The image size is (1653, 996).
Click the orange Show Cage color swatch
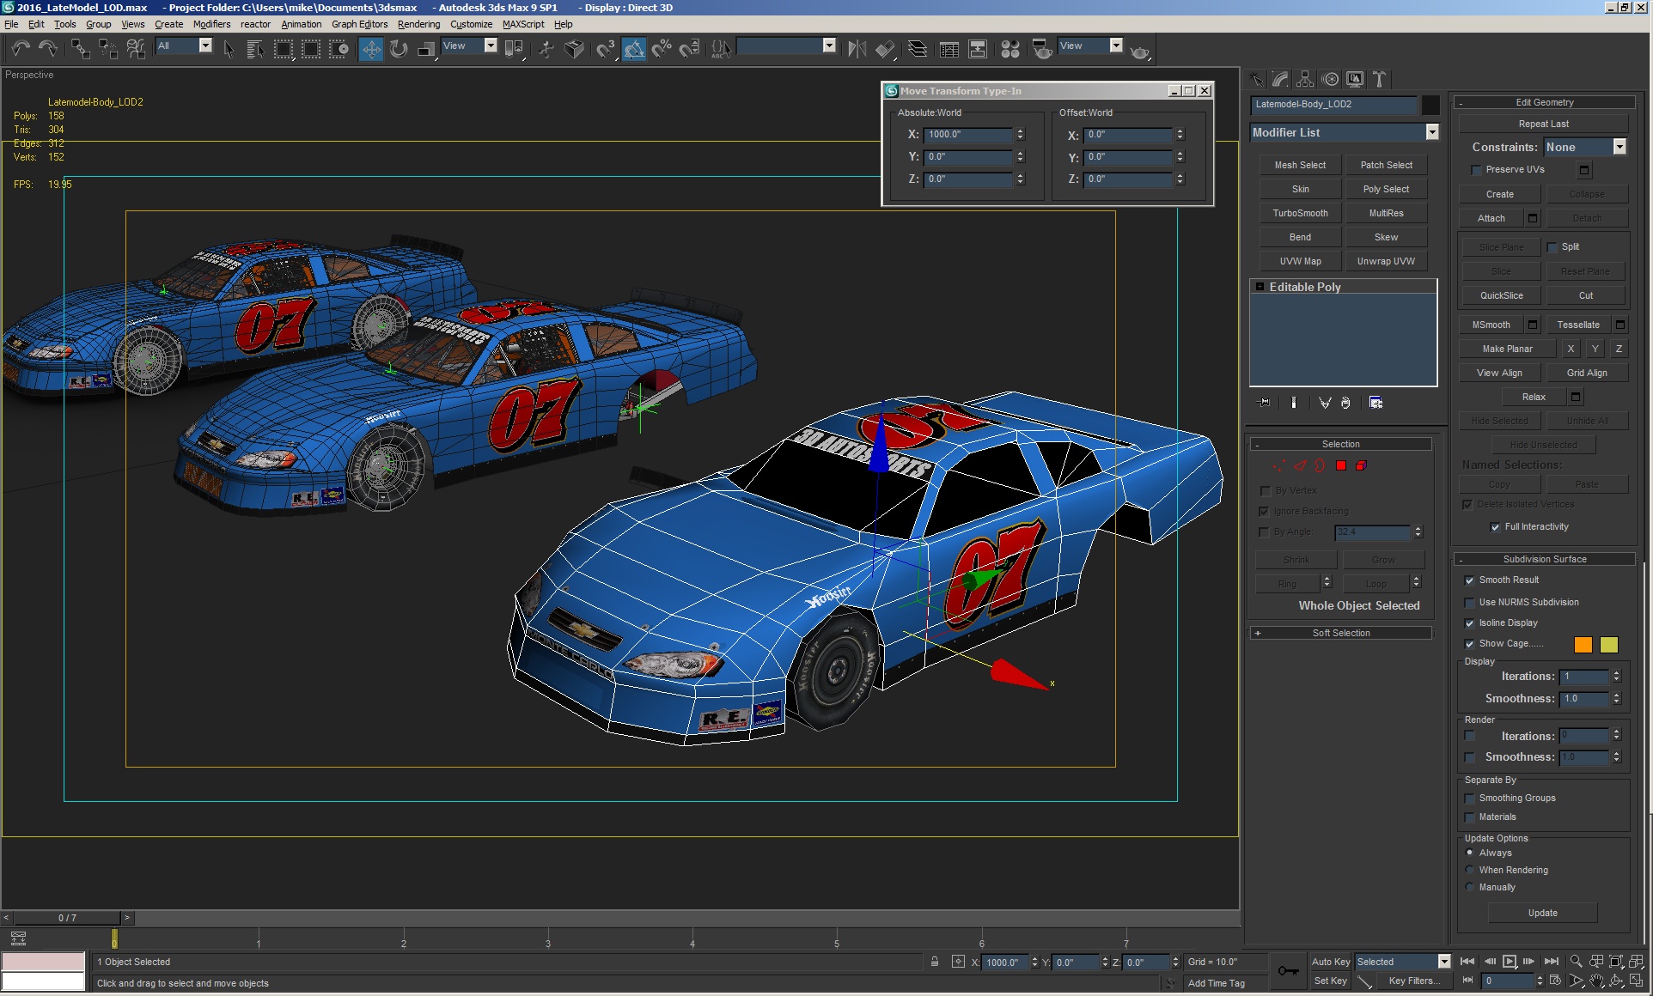pyautogui.click(x=1583, y=645)
